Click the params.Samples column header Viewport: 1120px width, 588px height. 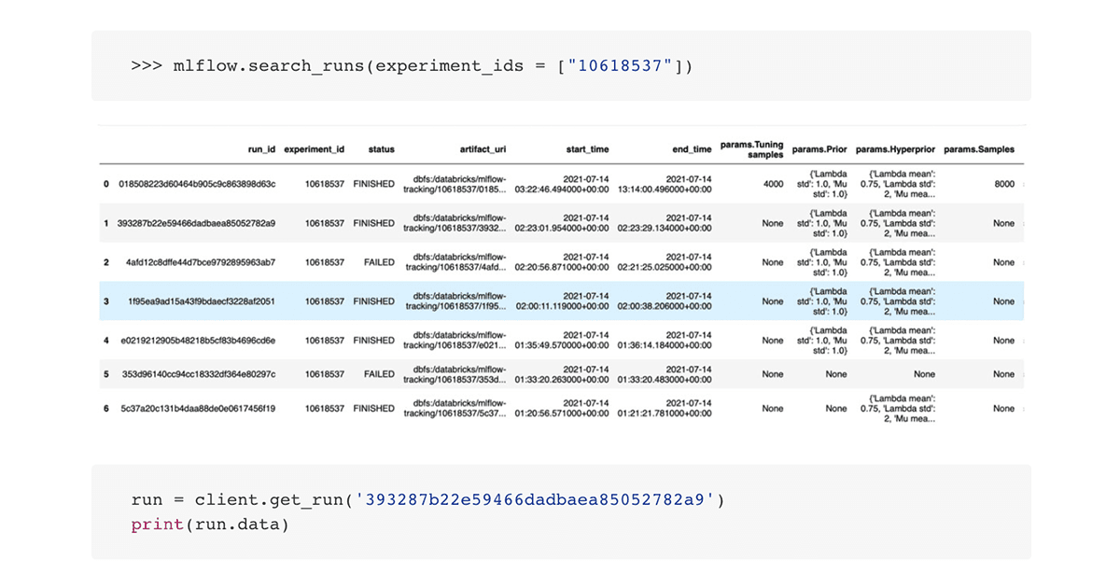tap(979, 149)
